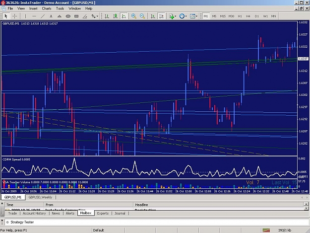The image size is (310, 233).
Task: Switch to MN monthly timeframe
Action: click(x=274, y=16)
